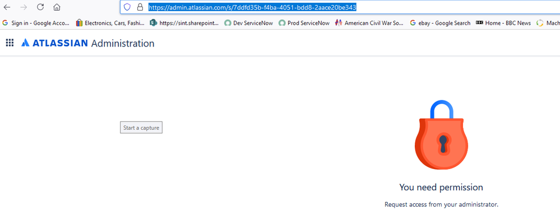Click the orange padlock illustration
Image resolution: width=560 pixels, height=220 pixels.
pos(441,135)
